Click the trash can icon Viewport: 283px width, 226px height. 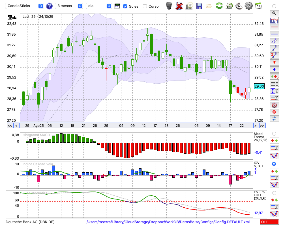(x=169, y=6)
